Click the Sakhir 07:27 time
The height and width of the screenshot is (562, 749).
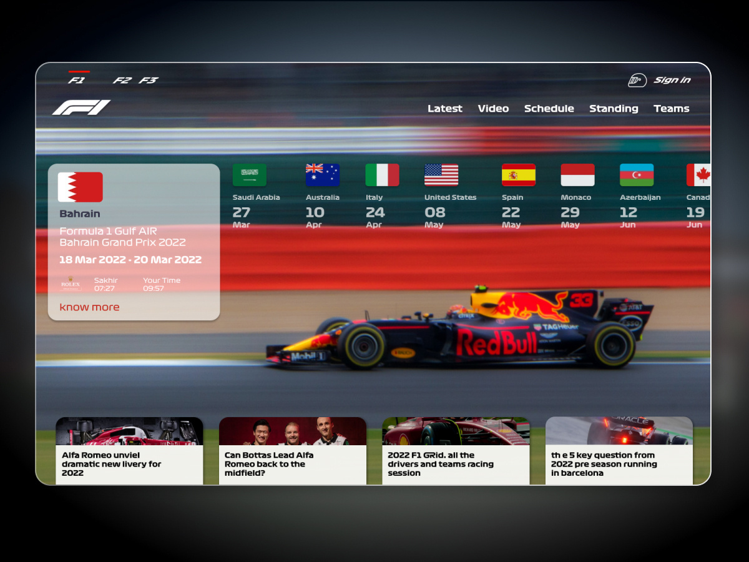point(106,284)
